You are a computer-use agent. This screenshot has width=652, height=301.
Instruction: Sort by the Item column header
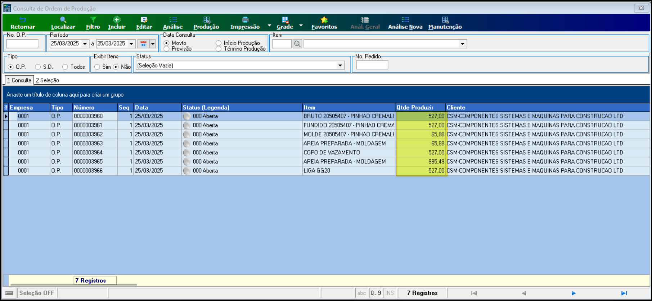click(x=349, y=107)
